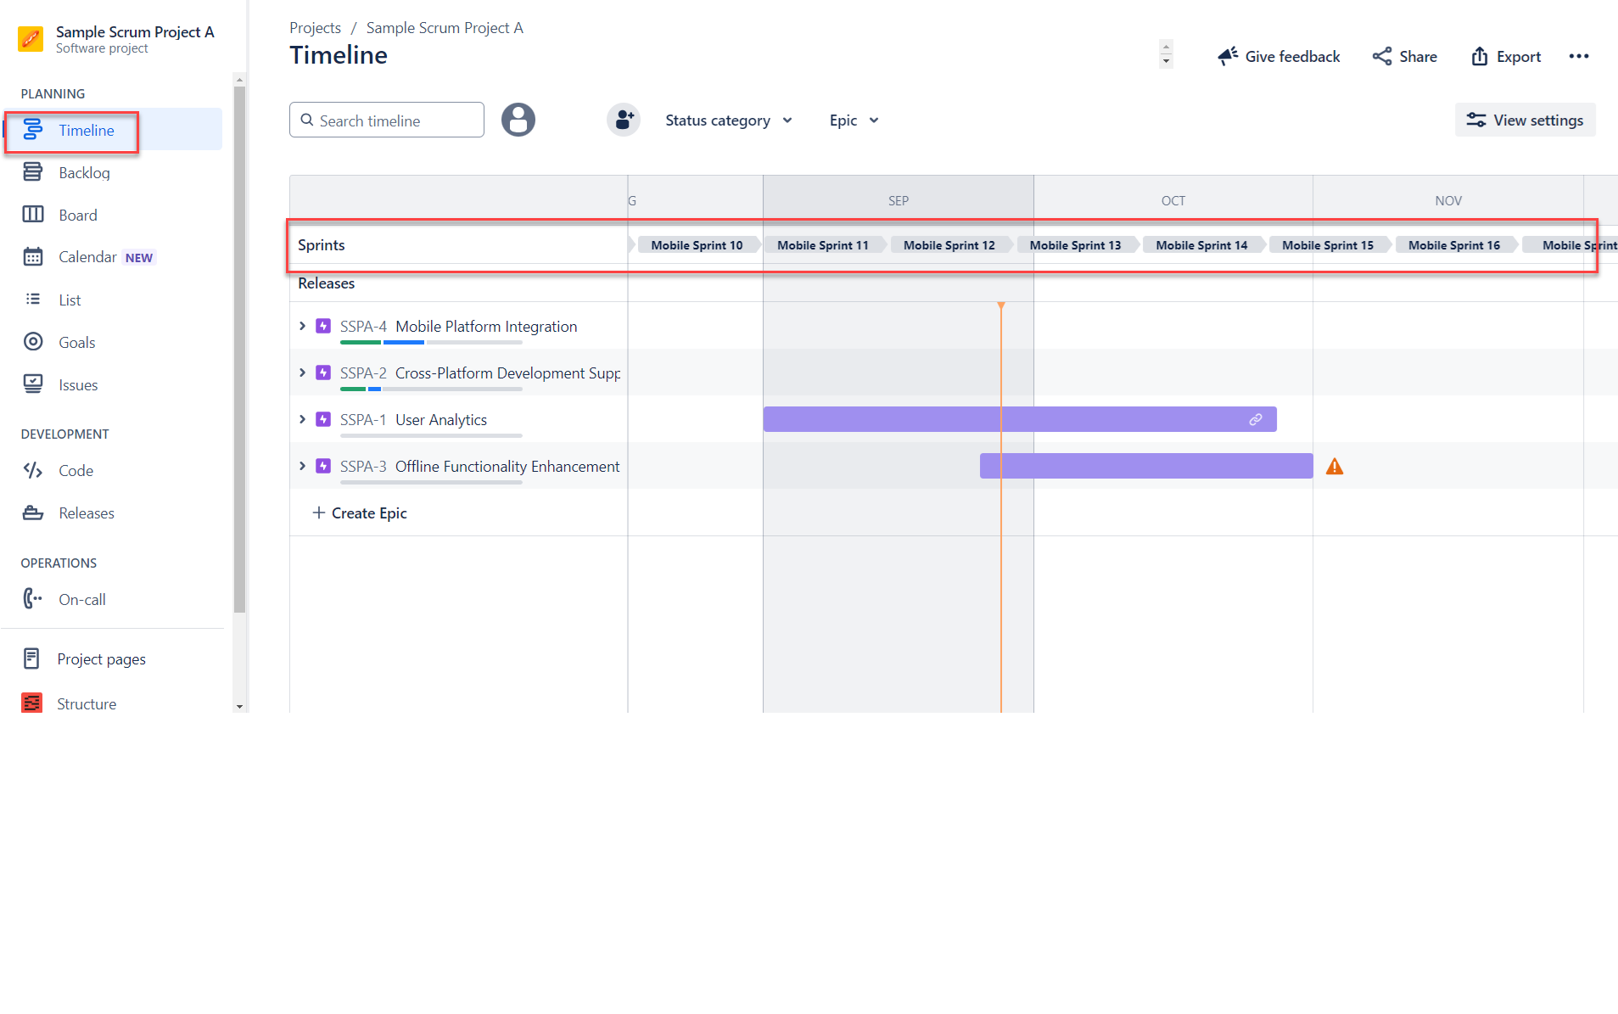The height and width of the screenshot is (1014, 1618).
Task: Click the Code brackets icon
Action: [x=33, y=470]
